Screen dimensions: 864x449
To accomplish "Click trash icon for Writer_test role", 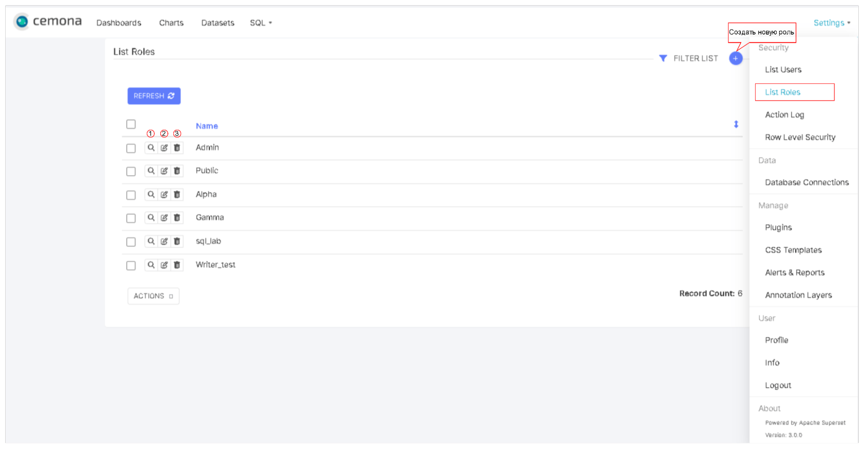I will (177, 265).
